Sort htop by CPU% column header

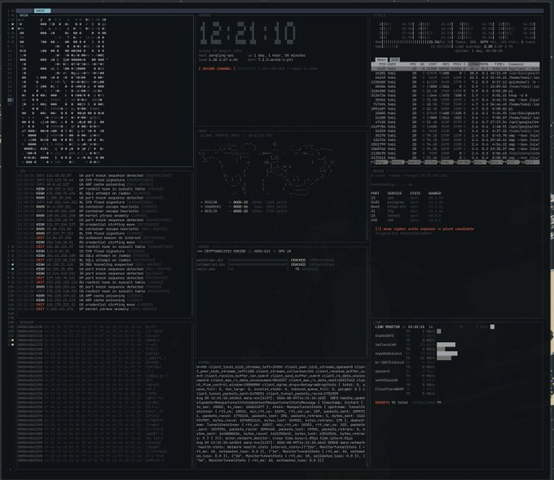[473, 64]
